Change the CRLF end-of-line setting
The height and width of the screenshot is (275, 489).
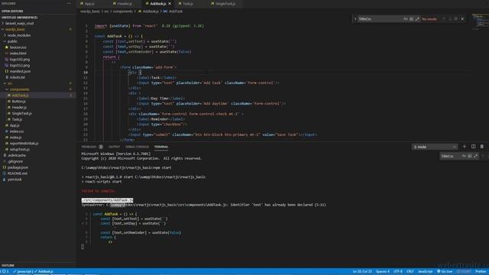click(410, 272)
